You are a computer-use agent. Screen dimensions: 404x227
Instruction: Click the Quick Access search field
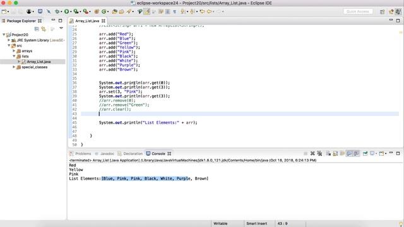tap(358, 11)
